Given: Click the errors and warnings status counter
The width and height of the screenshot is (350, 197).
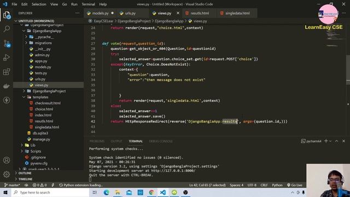Looking at the screenshot, I should point(40,185).
